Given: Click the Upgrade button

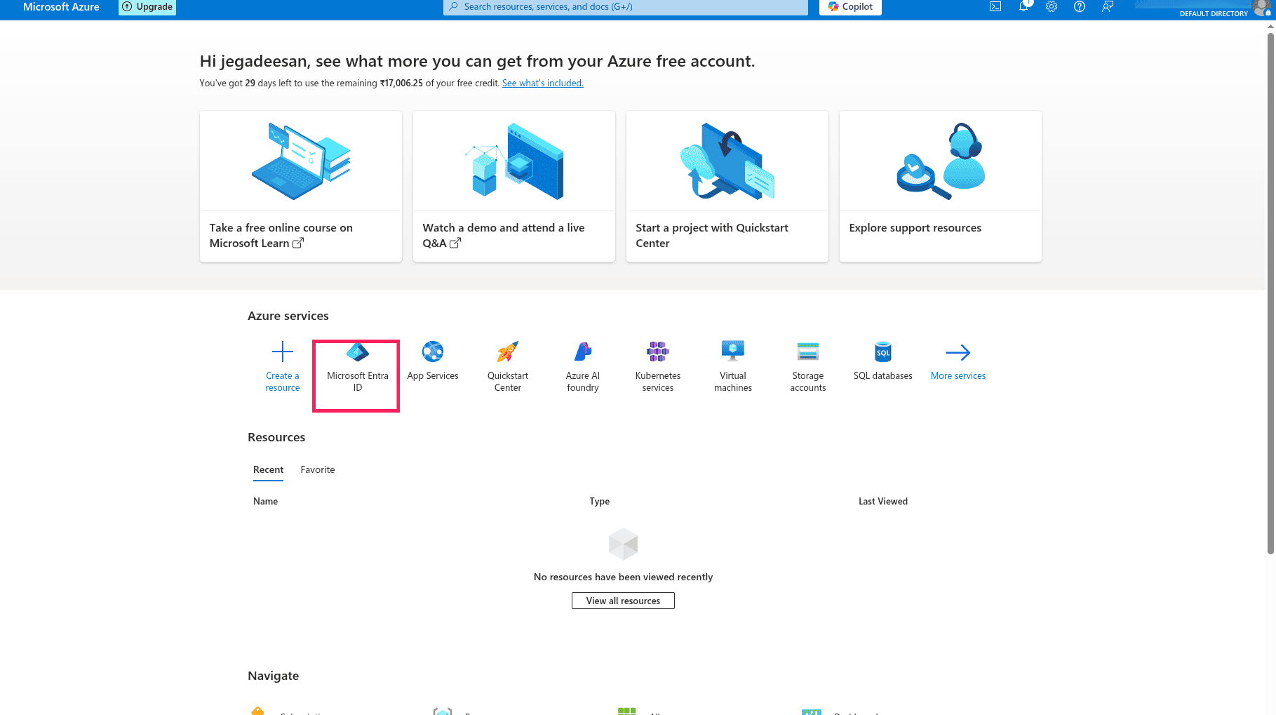Looking at the screenshot, I should 147,6.
